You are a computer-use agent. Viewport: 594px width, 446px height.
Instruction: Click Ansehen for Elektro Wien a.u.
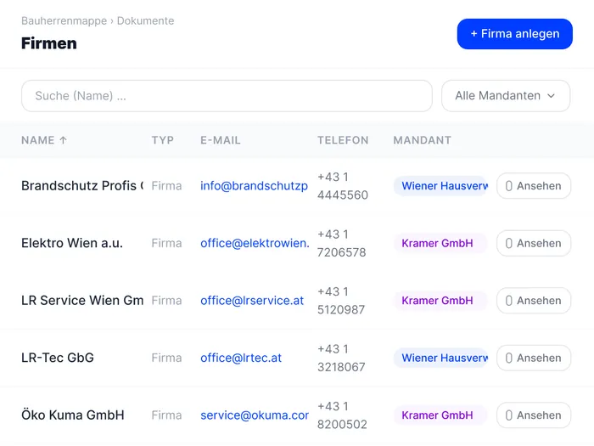(x=534, y=243)
